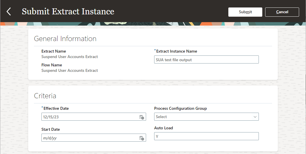Image resolution: width=306 pixels, height=154 pixels.
Task: Click the Criteria section heading
Action: [x=45, y=96]
